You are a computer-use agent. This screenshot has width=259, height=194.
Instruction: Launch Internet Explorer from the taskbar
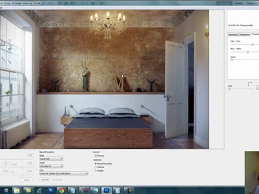coord(39,190)
